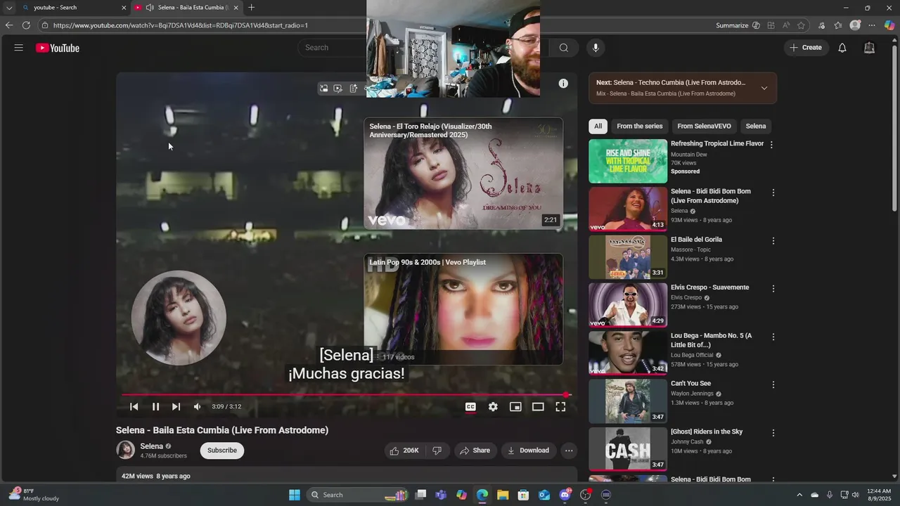Open Microsoft Teams from the taskbar
This screenshot has height=506, width=900.
(441, 495)
